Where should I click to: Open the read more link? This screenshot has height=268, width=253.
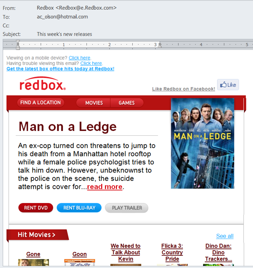point(105,187)
